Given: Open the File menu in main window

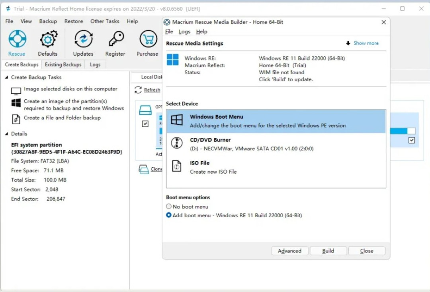Looking at the screenshot, I should [9, 21].
